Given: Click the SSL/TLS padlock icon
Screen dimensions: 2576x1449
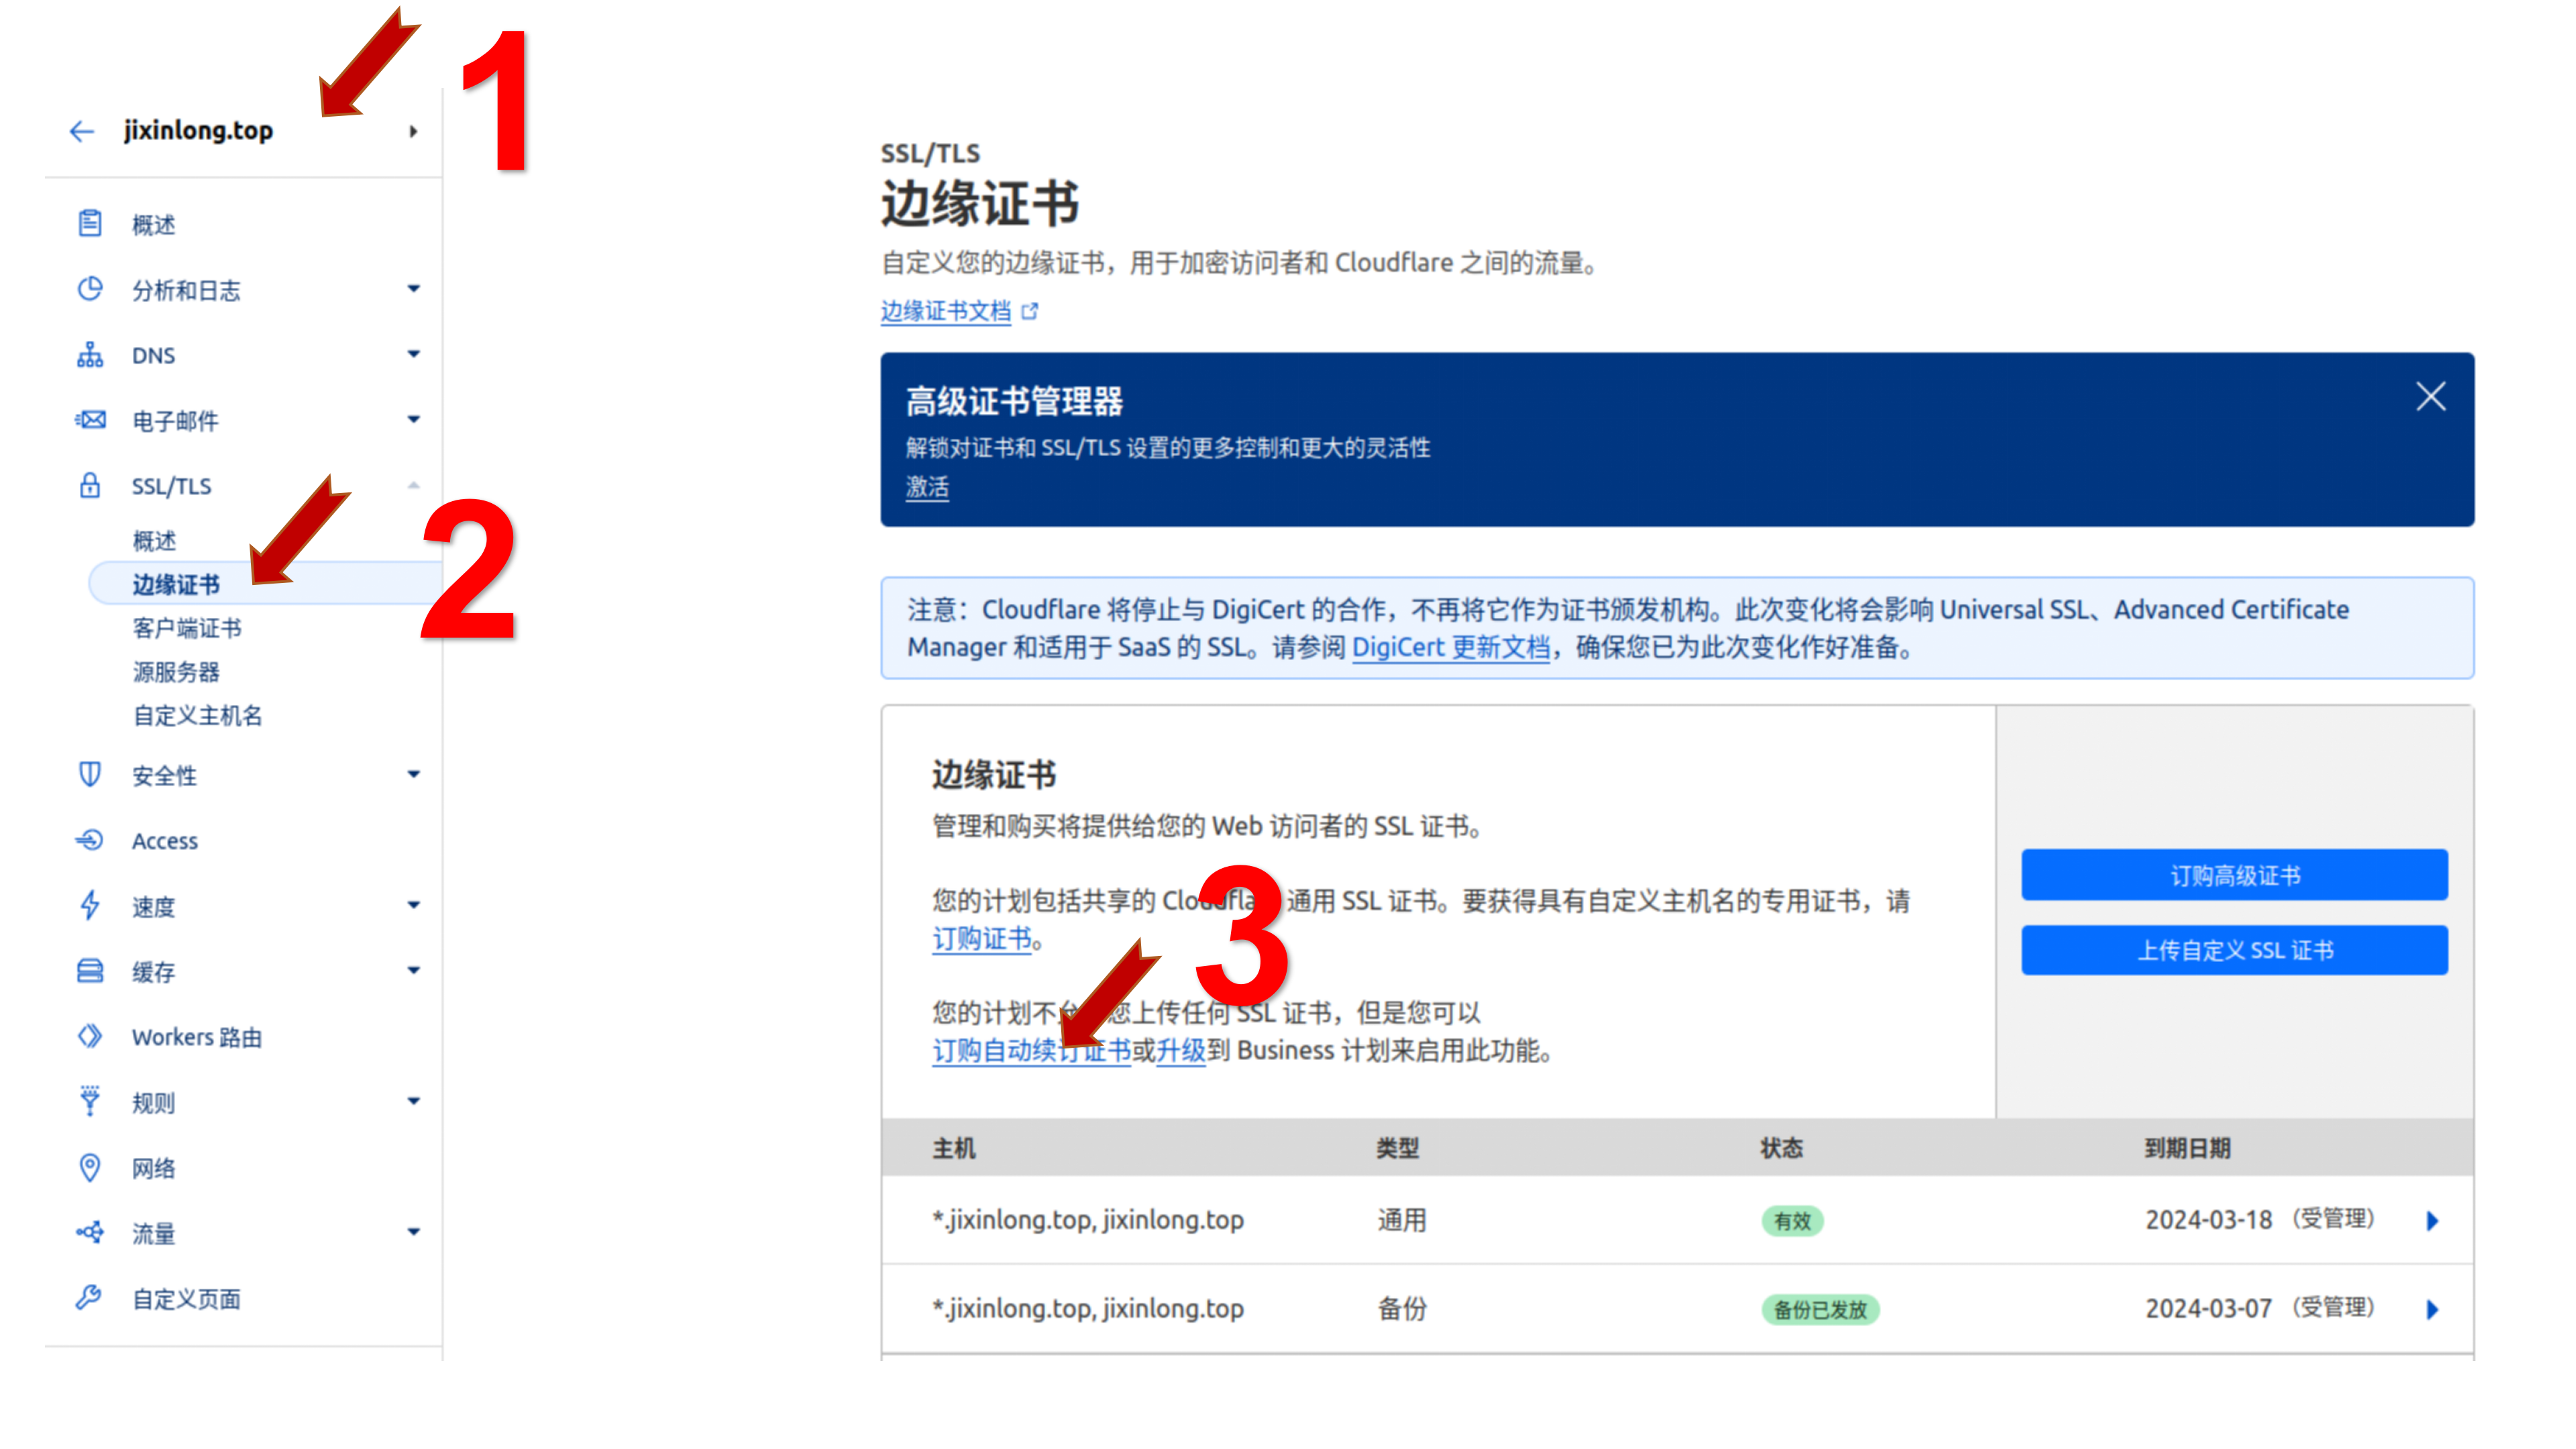Looking at the screenshot, I should (90, 485).
